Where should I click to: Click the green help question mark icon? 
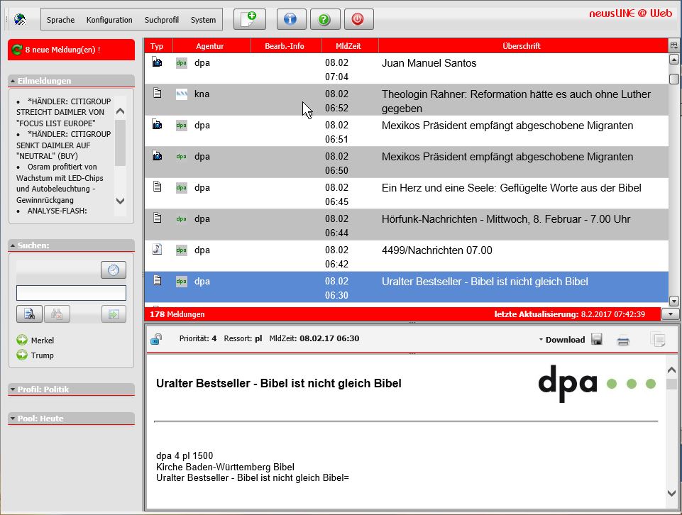(324, 19)
